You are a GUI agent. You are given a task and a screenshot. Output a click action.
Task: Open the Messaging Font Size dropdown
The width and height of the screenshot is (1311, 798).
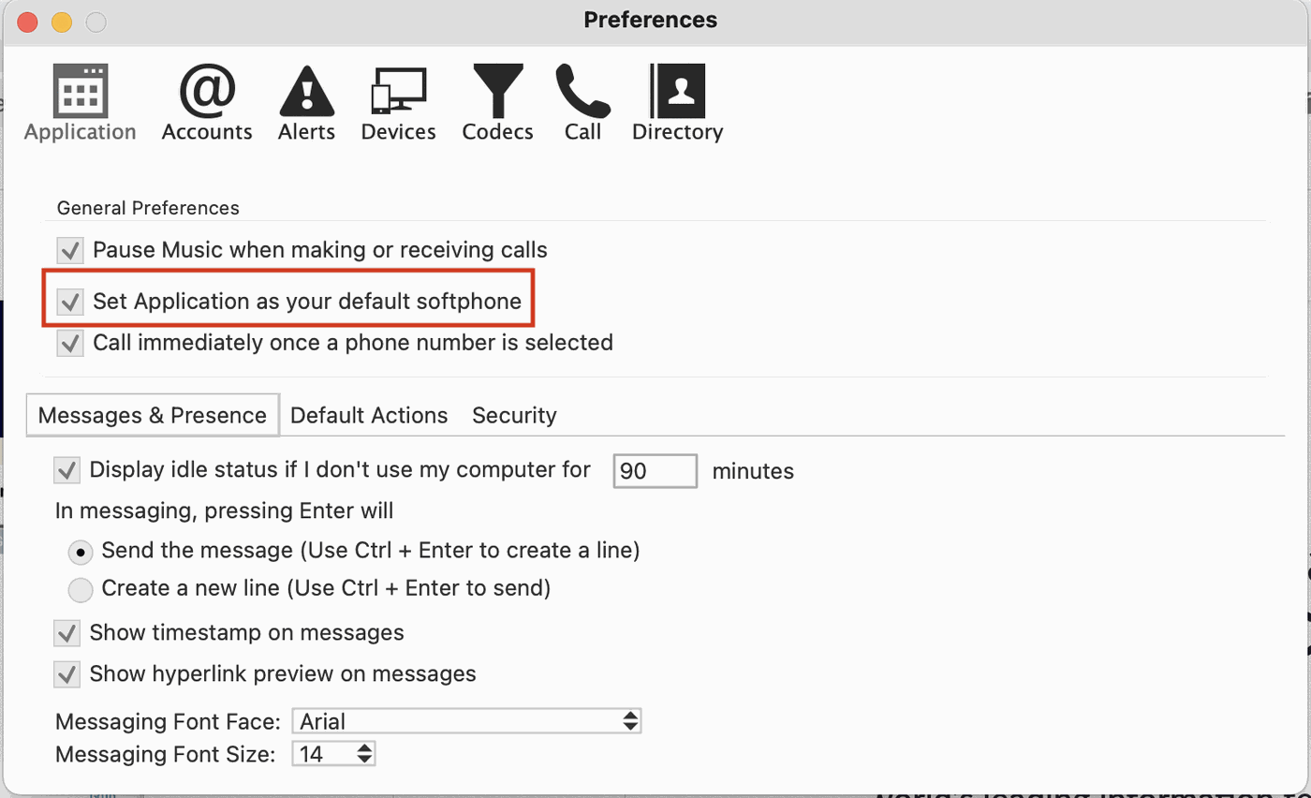[x=333, y=753]
